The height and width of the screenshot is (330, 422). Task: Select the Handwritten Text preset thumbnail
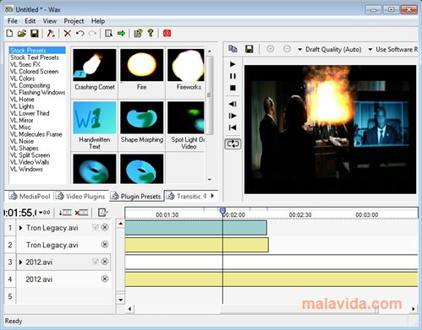(95, 117)
